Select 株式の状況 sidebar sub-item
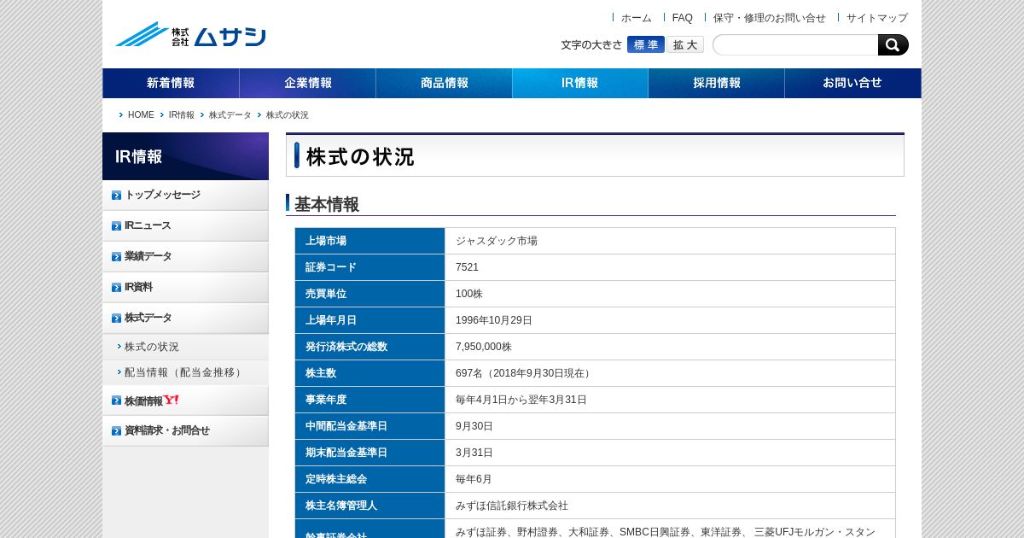Screen dimensions: 1024x538 pos(185,347)
